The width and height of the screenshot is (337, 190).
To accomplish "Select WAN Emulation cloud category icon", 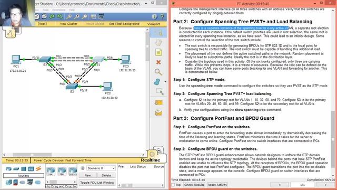I will pos(23,183).
